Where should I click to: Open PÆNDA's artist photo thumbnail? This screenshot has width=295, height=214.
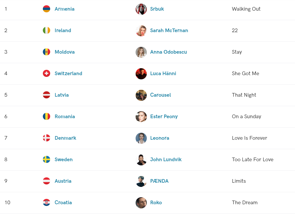[x=141, y=181]
